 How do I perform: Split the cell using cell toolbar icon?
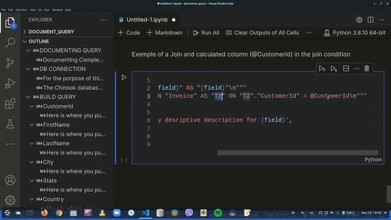[346, 68]
